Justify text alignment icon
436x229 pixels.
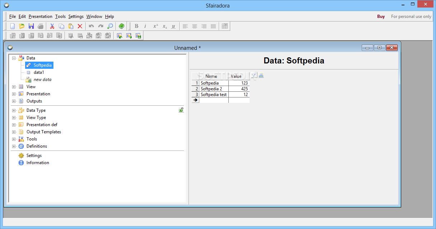click(x=213, y=26)
